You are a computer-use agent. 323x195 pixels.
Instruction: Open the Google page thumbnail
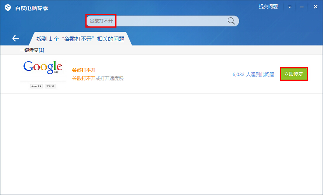coord(43,74)
